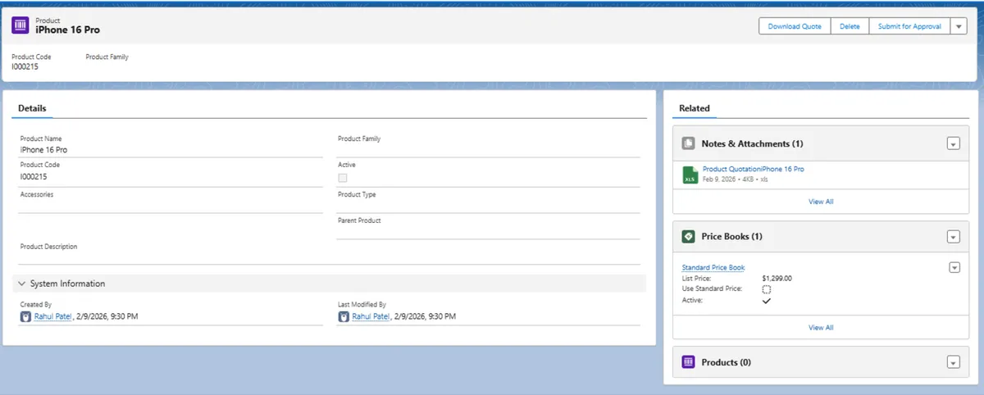
Task: Click the Created By user avatar icon
Action: click(x=26, y=316)
